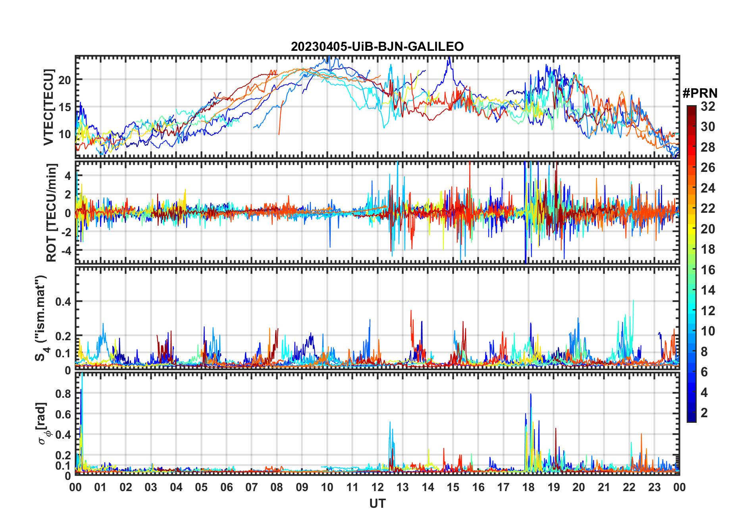
Task: Click x-axis tick label 01
Action: 100,487
